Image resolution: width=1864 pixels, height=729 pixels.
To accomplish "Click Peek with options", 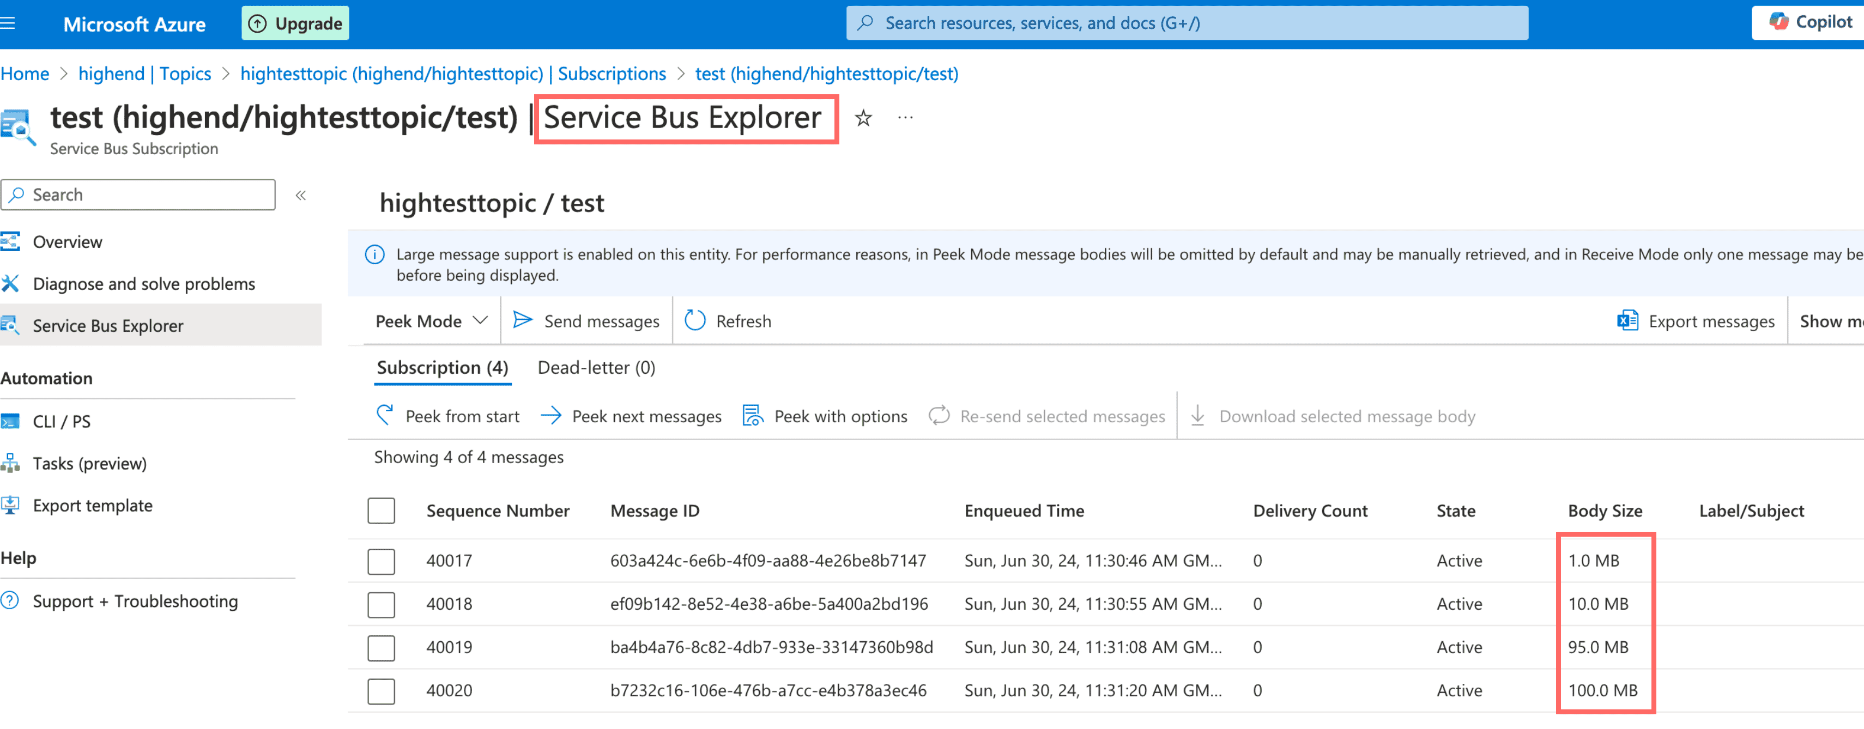I will (x=825, y=416).
